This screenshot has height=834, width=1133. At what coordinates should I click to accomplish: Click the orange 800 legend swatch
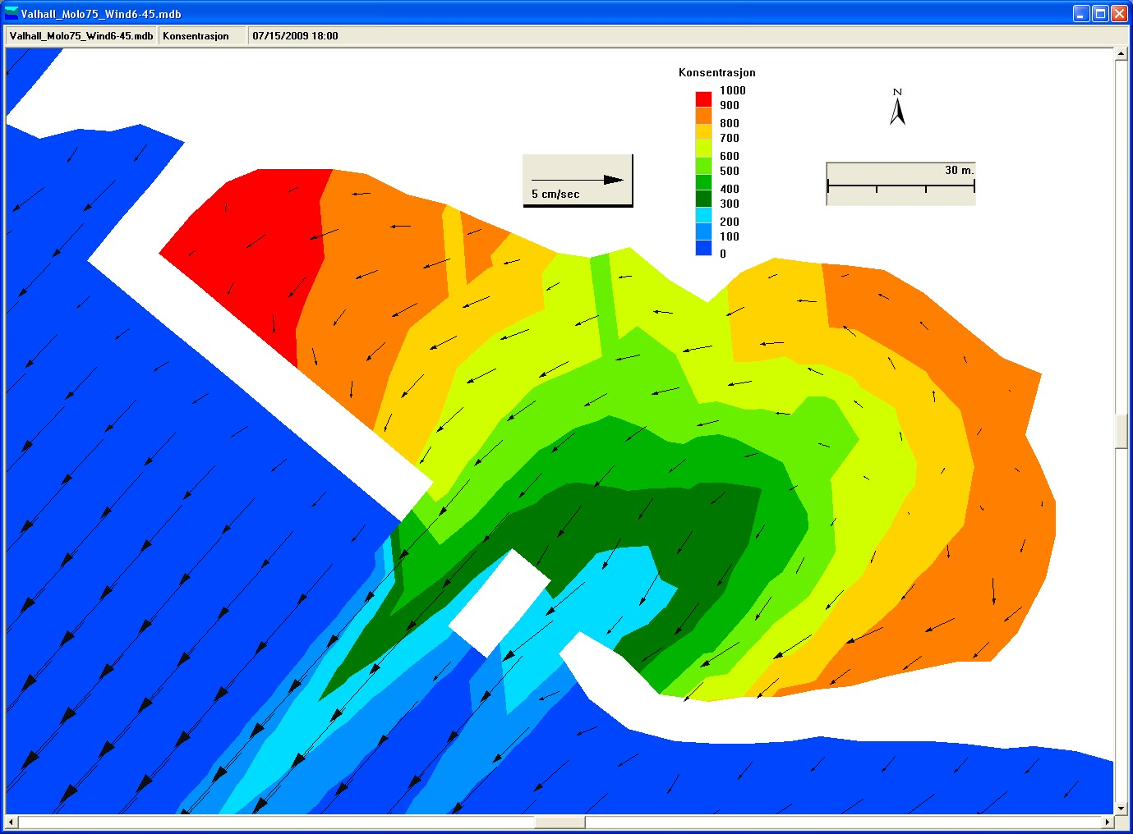coord(703,116)
